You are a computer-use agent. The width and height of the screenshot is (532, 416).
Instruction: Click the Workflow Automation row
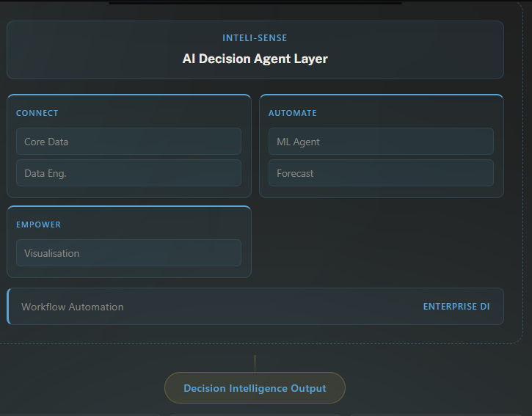[x=255, y=307]
